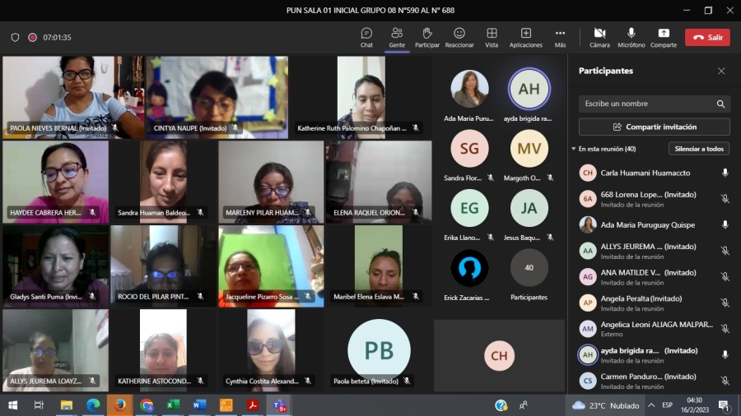The image size is (741, 416).
Task: Click the 'Escribe un nombre' search field
Action: (646, 104)
